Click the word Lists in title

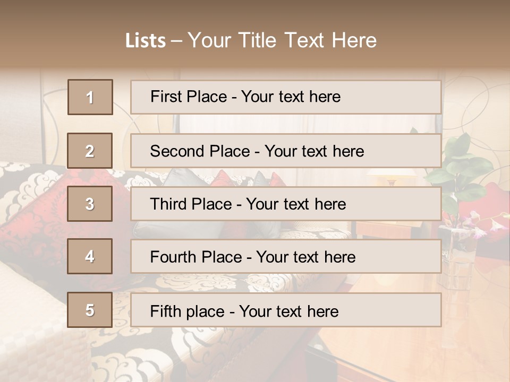point(146,40)
